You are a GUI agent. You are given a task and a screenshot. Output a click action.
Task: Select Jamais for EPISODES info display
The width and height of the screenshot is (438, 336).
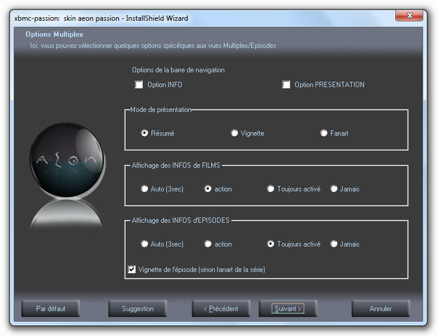pyautogui.click(x=334, y=244)
